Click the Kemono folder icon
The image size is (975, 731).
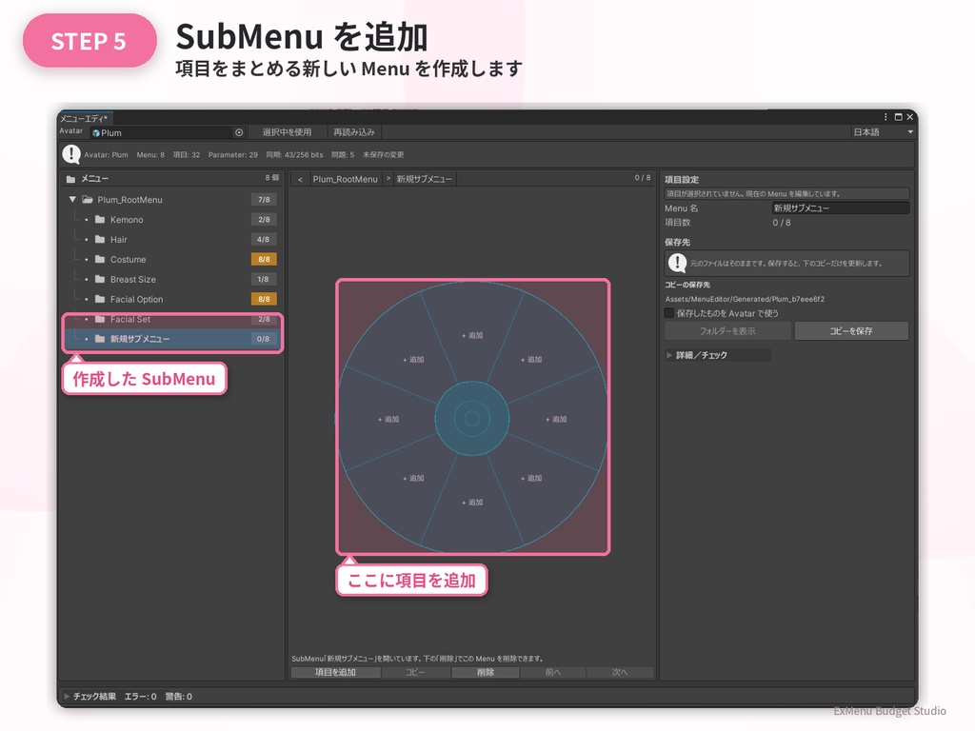coord(99,220)
